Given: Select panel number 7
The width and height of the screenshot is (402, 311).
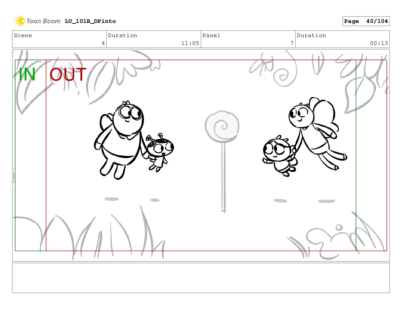Looking at the screenshot, I should pos(292,43).
